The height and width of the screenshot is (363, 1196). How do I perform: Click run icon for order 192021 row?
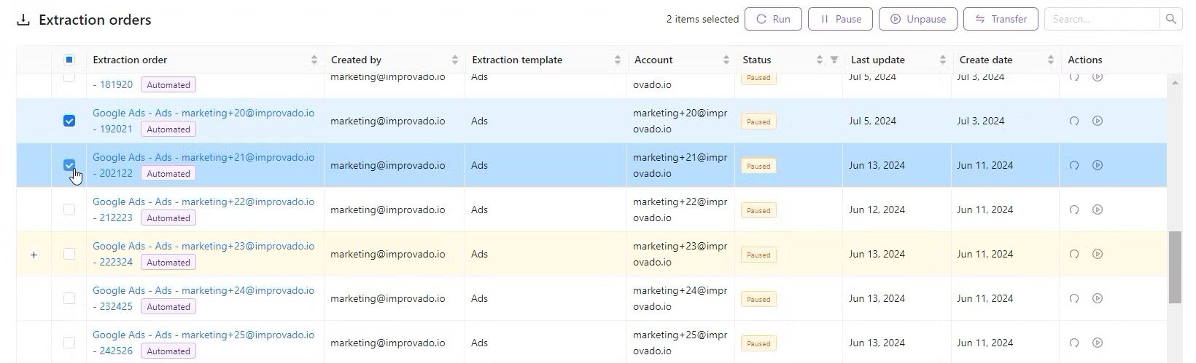click(1073, 121)
